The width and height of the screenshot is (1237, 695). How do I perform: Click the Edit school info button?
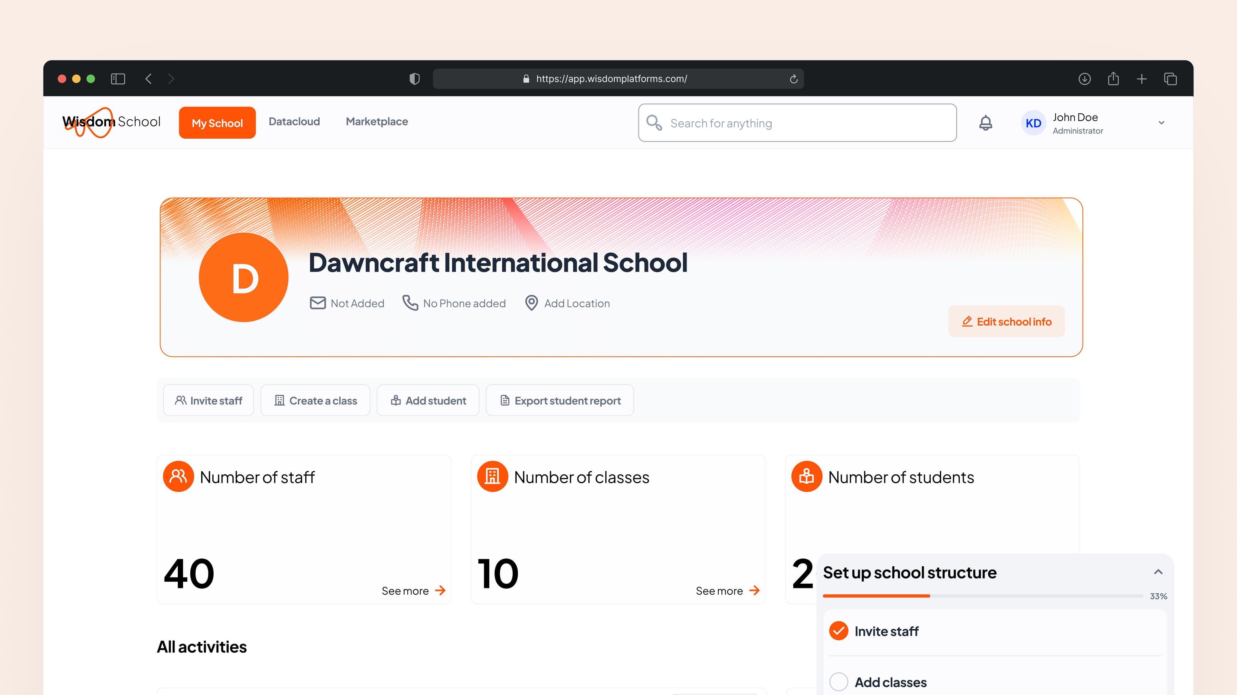pos(1006,321)
